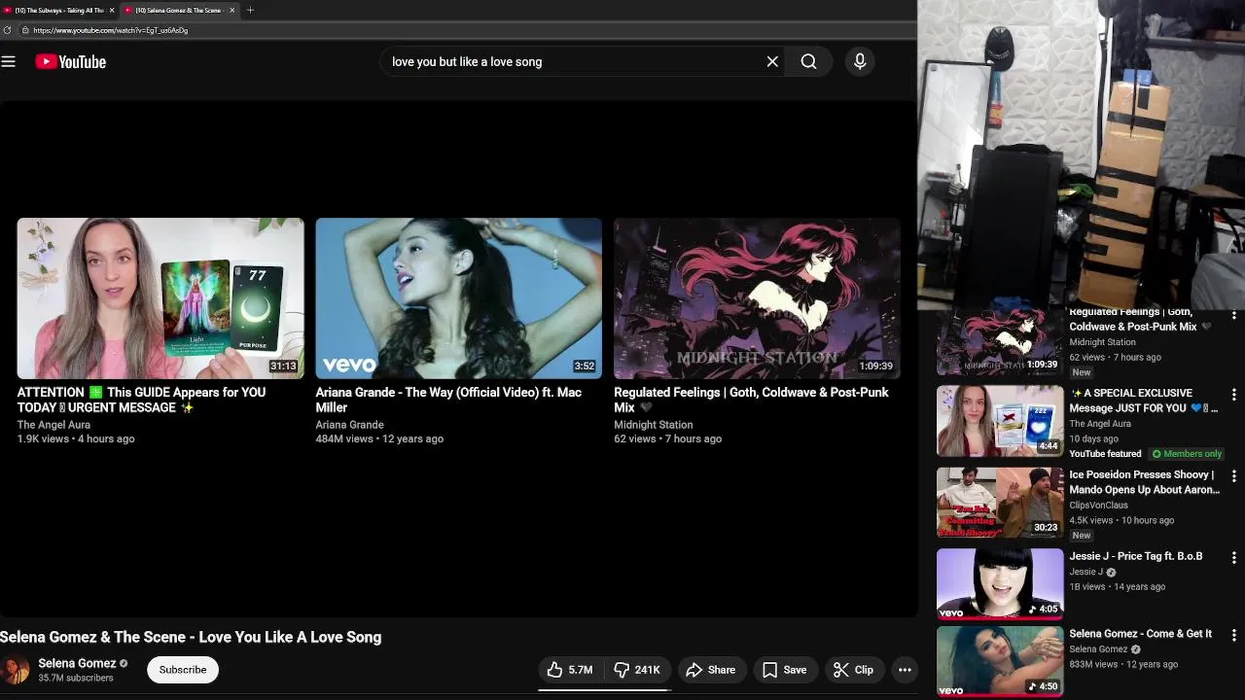This screenshot has height=700, width=1245.
Task: Open options menu for Jessie J Price Tag
Action: tap(1233, 558)
